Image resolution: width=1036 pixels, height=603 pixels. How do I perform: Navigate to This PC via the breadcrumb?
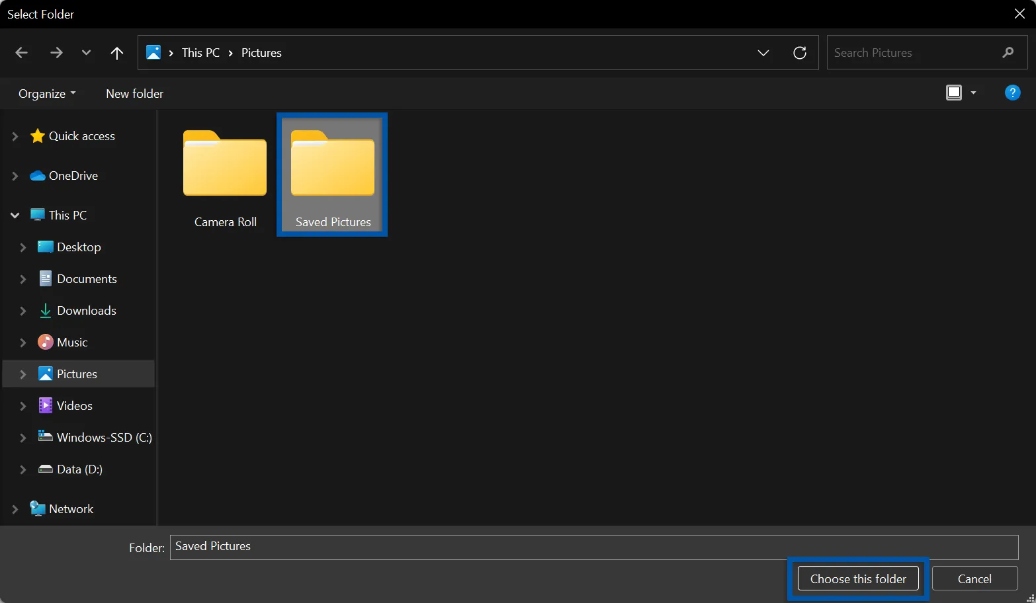click(x=200, y=52)
